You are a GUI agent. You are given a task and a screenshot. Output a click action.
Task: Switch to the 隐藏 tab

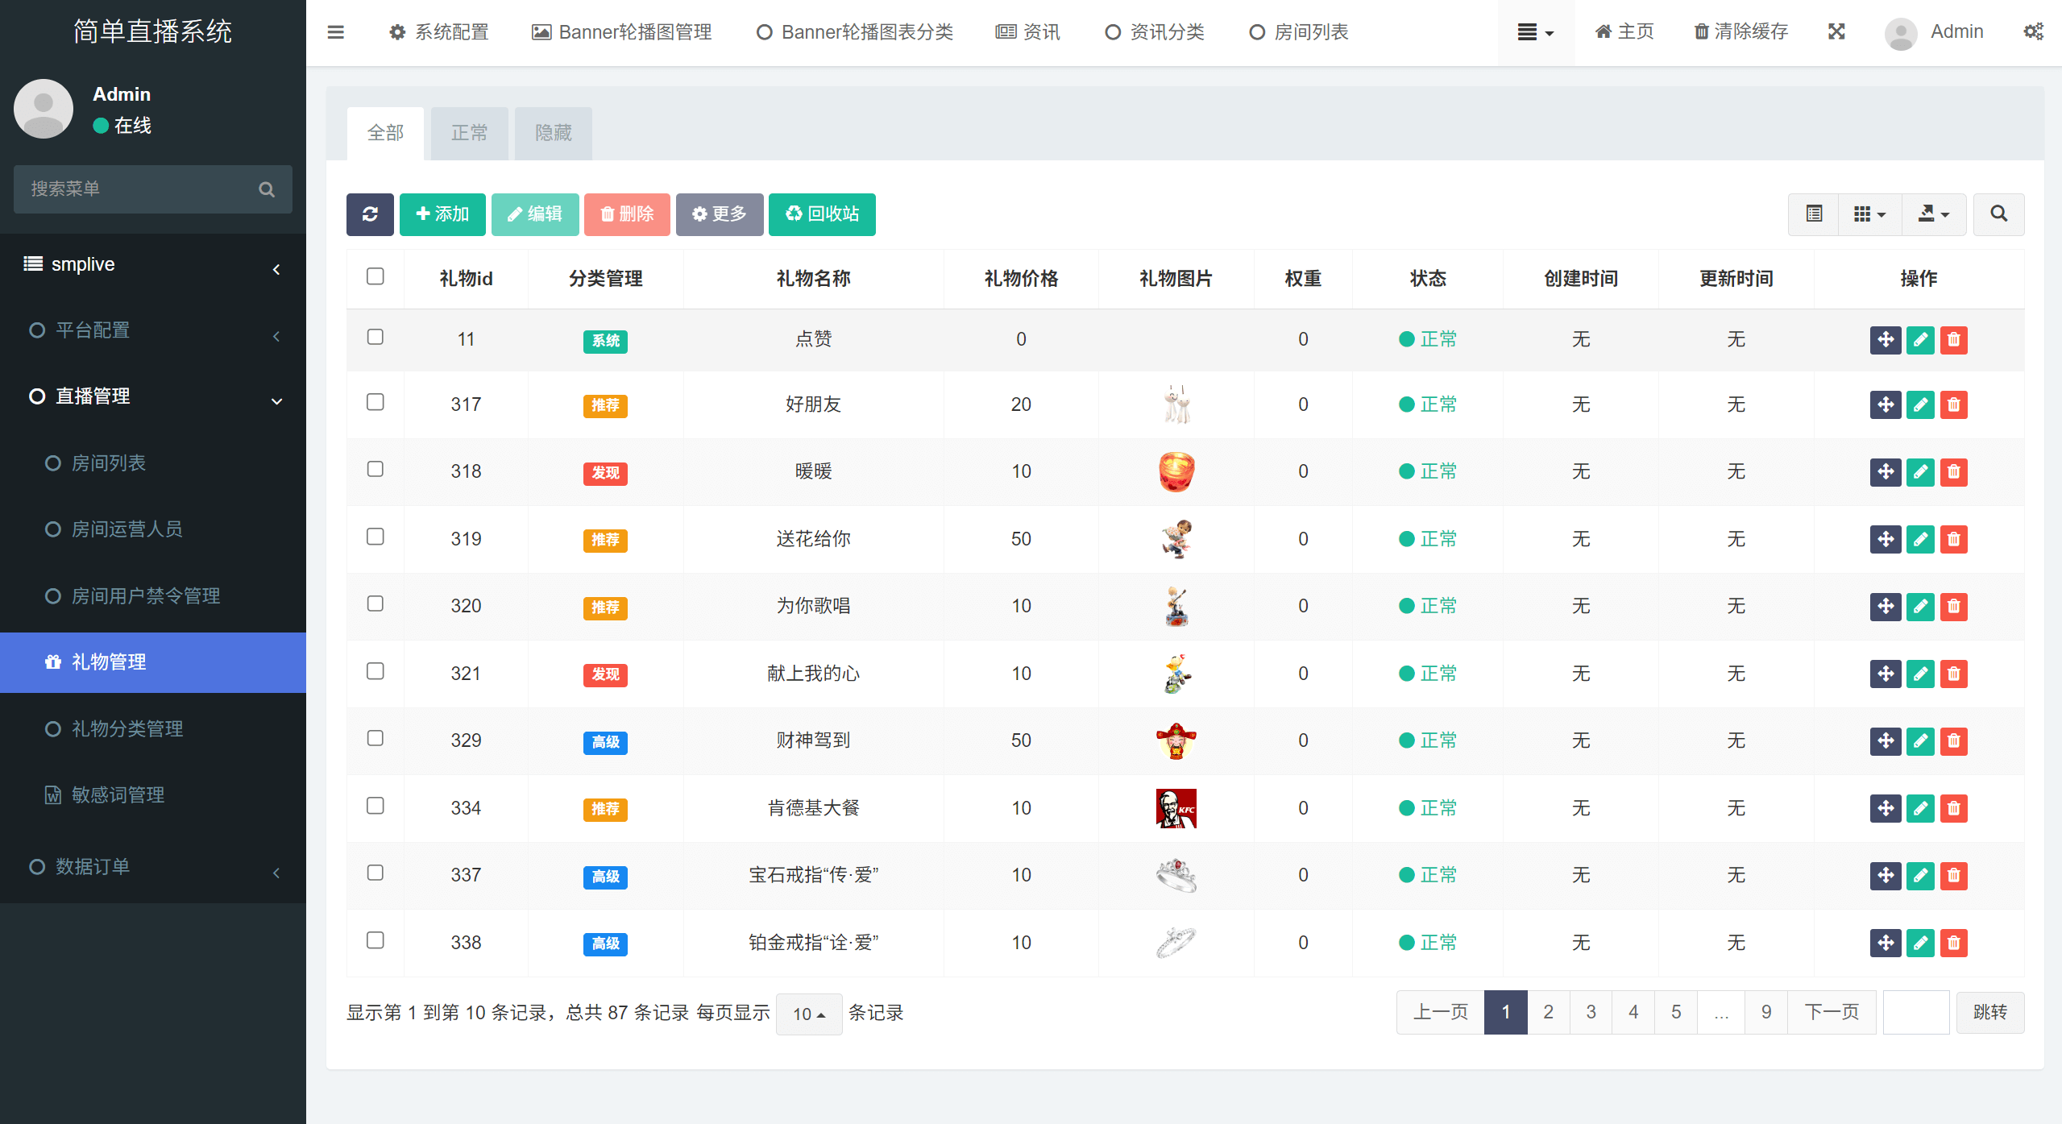[x=553, y=133]
